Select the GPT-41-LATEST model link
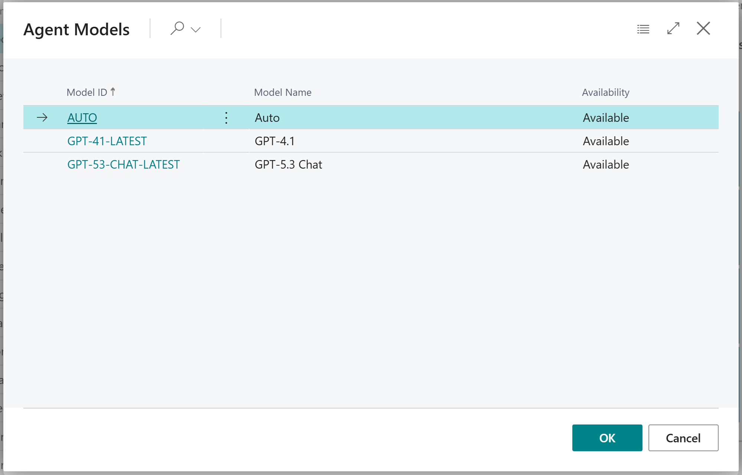Screen dimensions: 742x475 point(107,141)
